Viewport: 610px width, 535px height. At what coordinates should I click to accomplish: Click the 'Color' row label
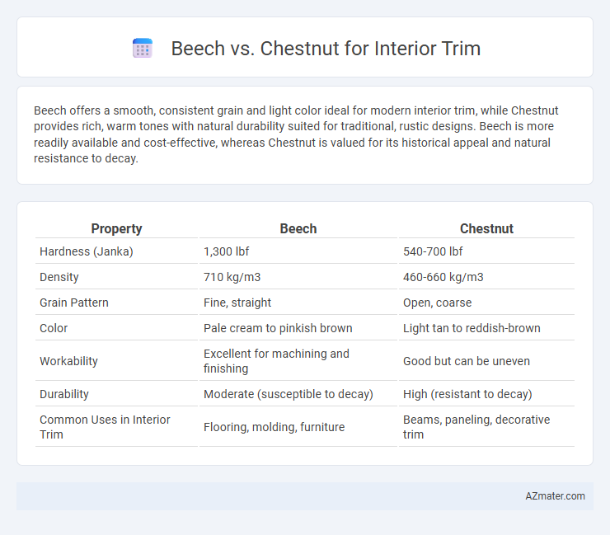(54, 328)
